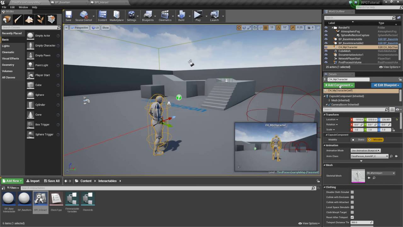Toggle visibility eye for CH_MyCharacter
Screen dimensions: 403x227
[x=326, y=47]
